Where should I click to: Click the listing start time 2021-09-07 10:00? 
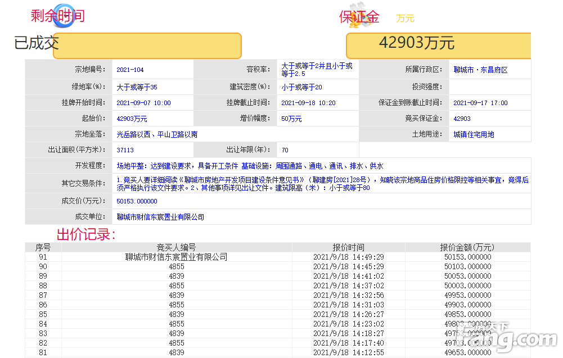click(143, 103)
